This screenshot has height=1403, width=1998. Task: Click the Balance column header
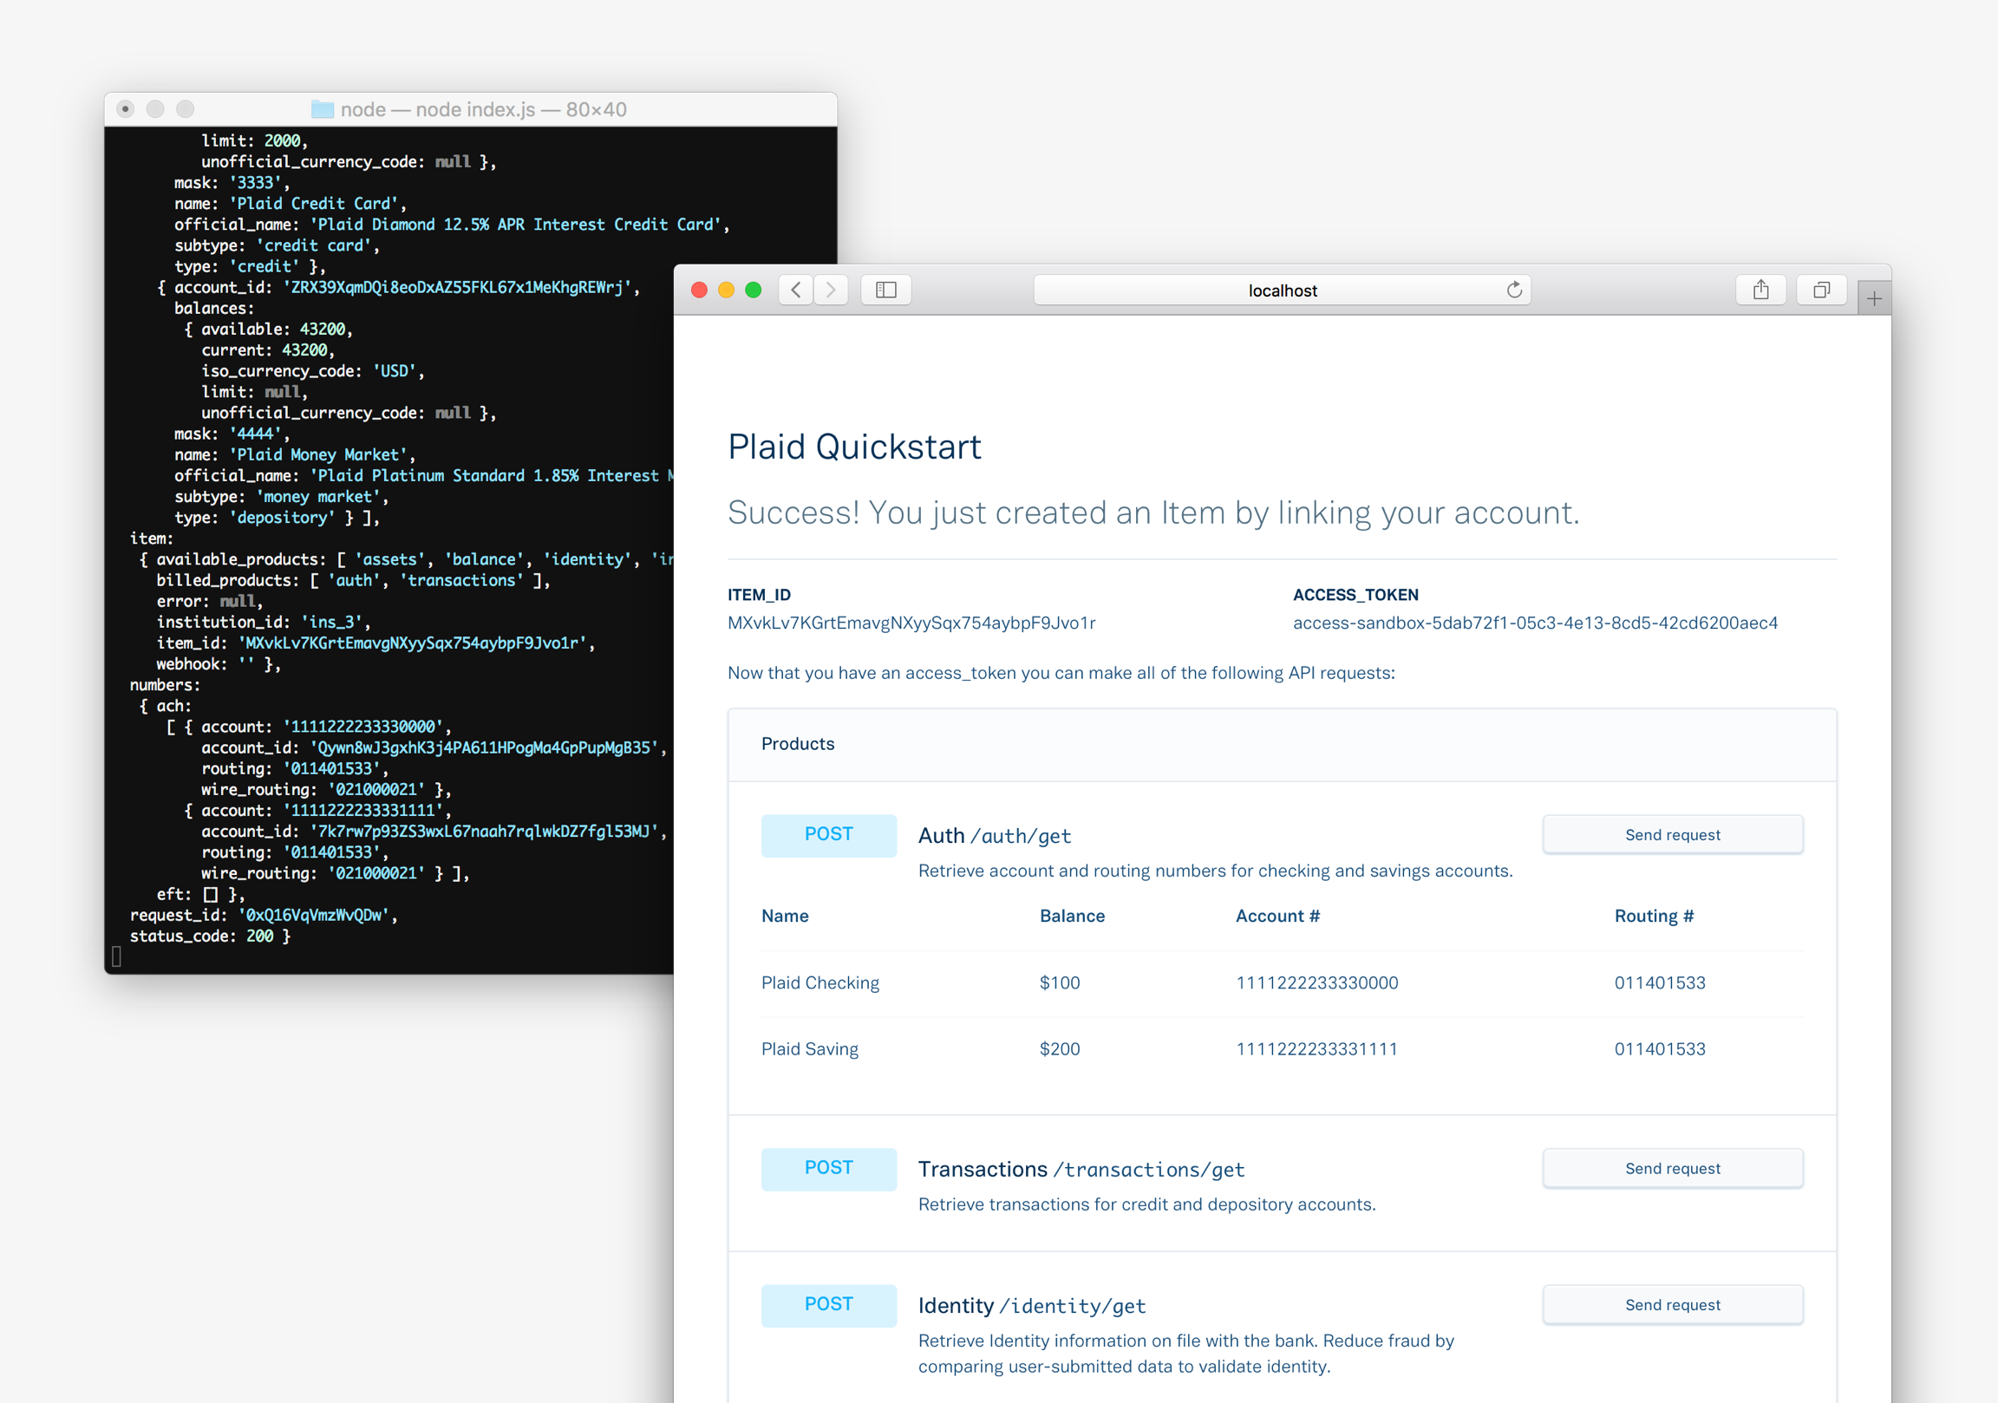[x=1072, y=916]
